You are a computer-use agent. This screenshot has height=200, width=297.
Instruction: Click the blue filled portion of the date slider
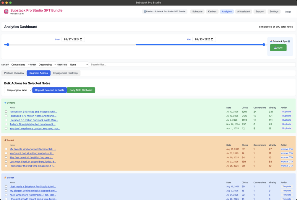click(x=200, y=45)
